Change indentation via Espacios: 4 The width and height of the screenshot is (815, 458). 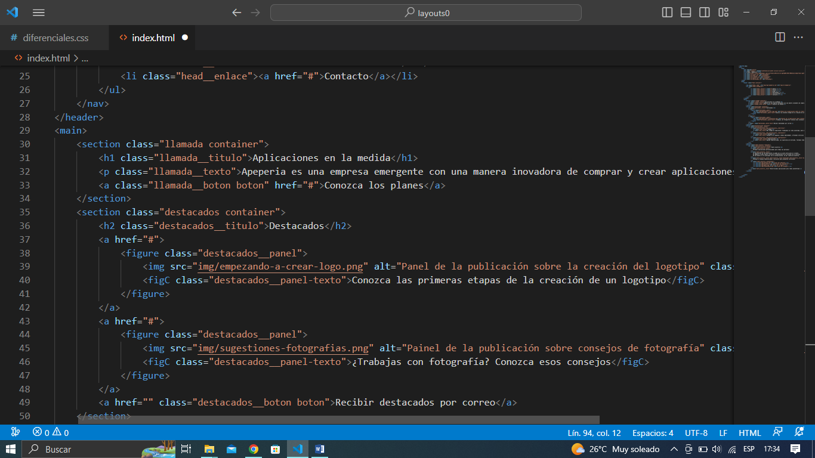(653, 433)
